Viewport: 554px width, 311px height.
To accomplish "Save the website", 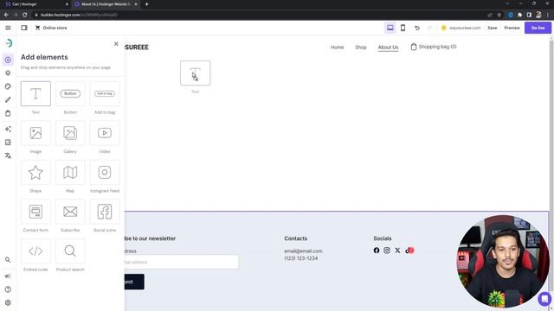I will point(493,28).
